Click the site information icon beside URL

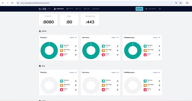[x=18, y=3]
